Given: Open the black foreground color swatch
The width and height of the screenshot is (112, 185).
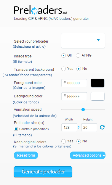Looking at the screenshot, I should tap(97, 83).
